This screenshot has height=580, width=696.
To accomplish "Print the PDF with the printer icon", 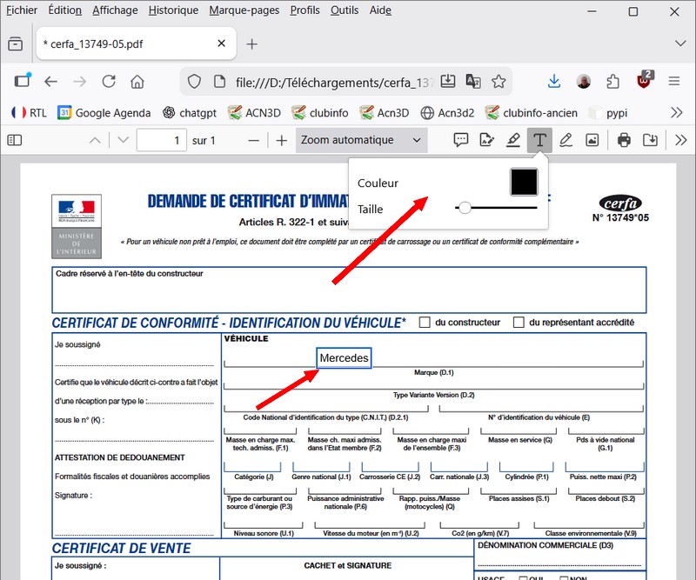I will (624, 140).
